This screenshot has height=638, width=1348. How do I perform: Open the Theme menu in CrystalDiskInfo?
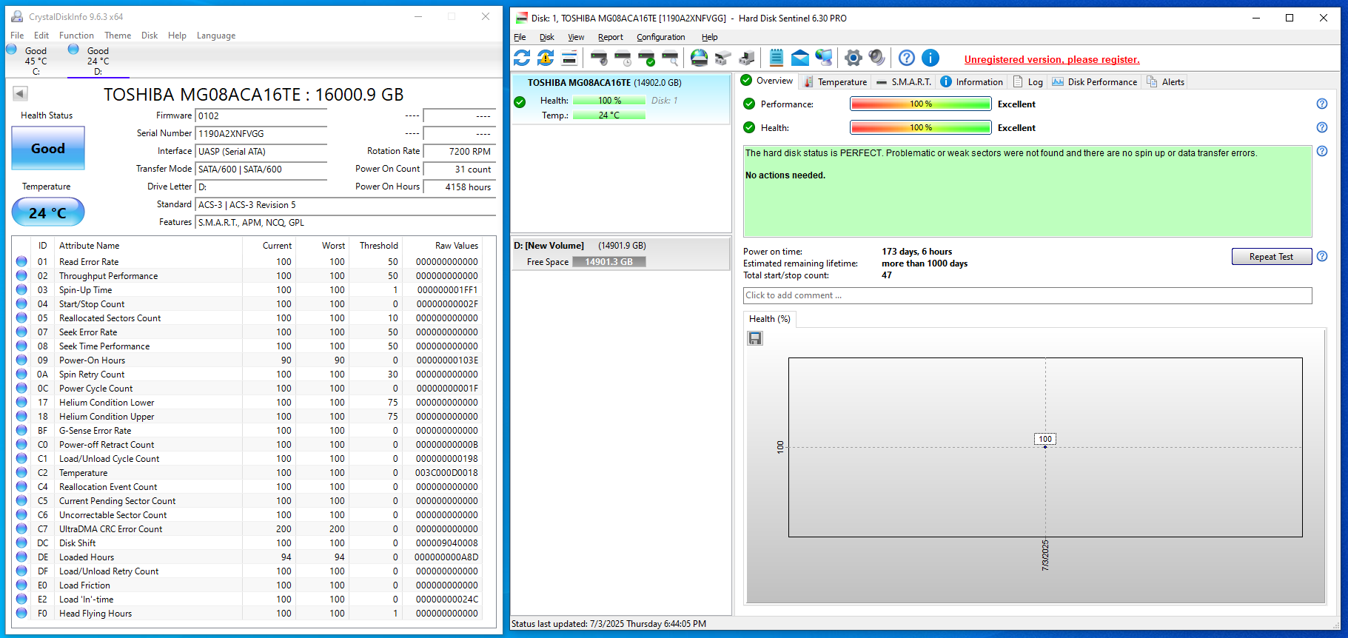pos(118,36)
